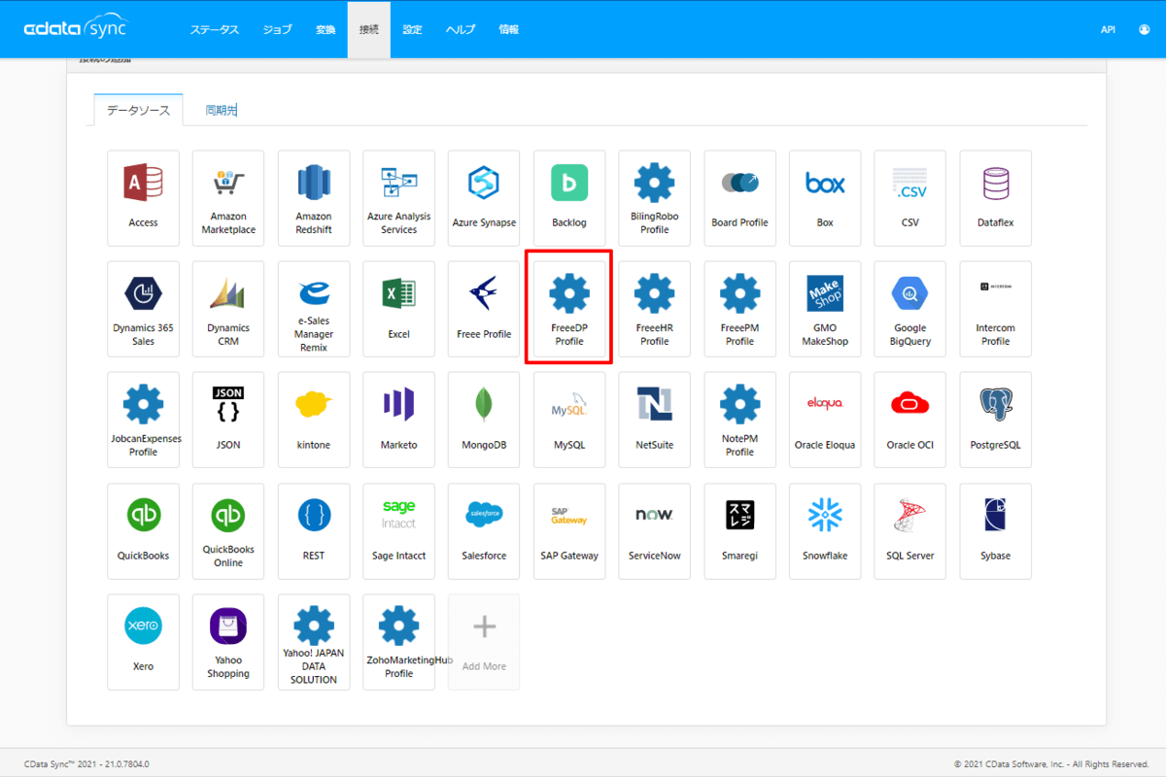Click the API link in header

pyautogui.click(x=1108, y=29)
